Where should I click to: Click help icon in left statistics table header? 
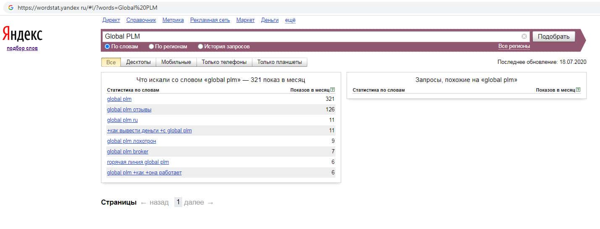click(333, 89)
